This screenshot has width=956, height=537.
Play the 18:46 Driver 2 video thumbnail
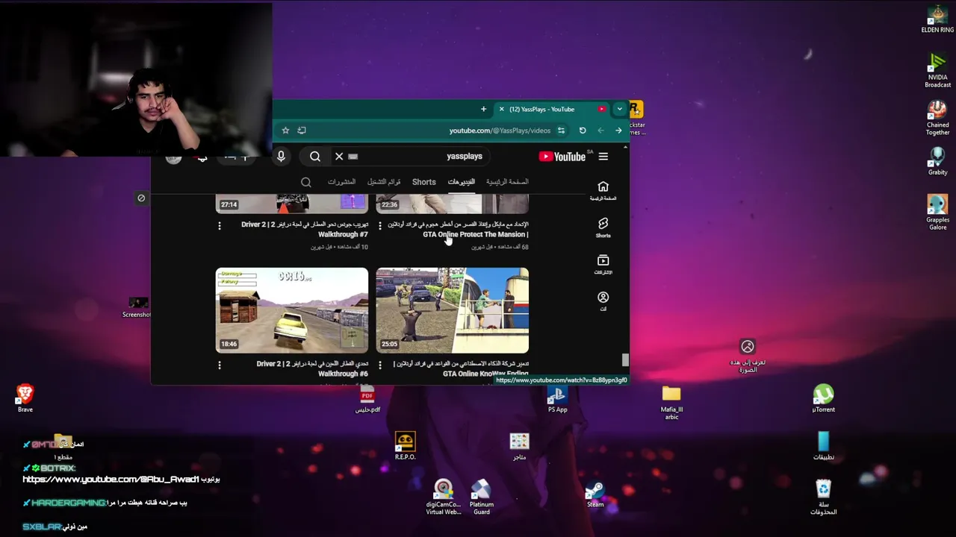coord(292,310)
